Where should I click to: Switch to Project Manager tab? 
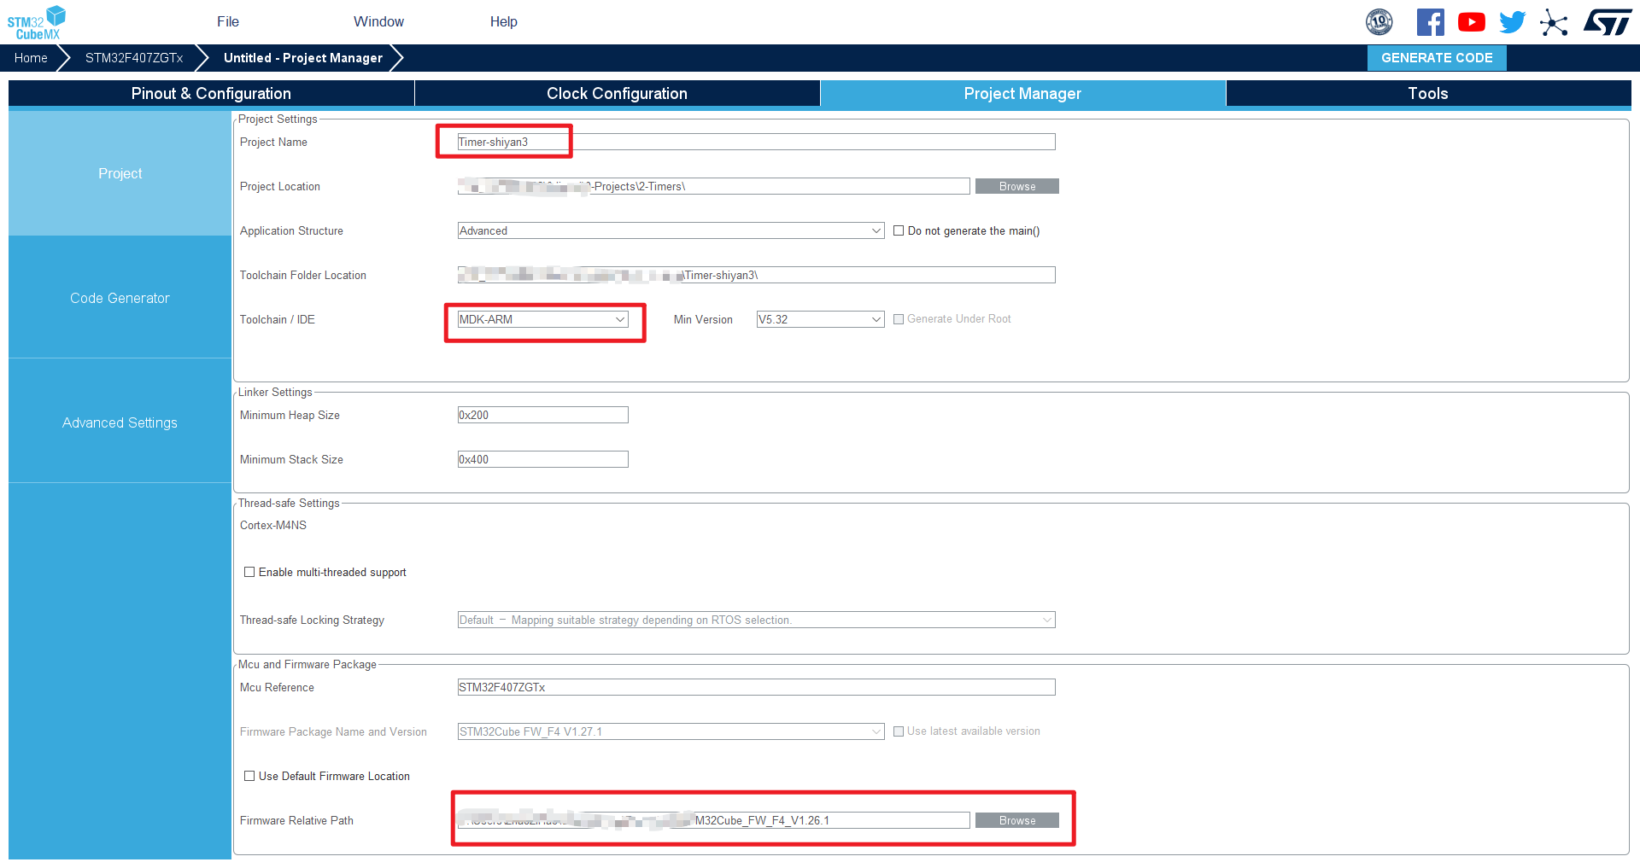(1022, 94)
